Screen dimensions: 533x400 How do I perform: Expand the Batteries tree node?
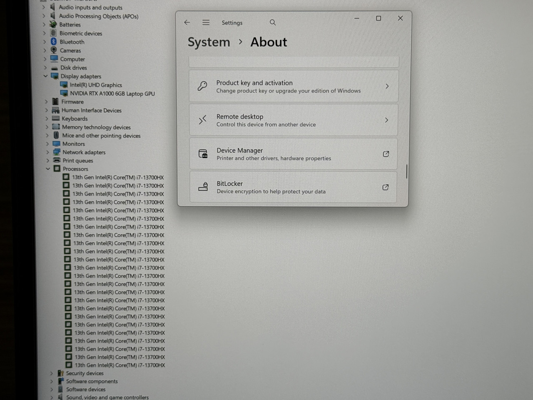(x=44, y=25)
